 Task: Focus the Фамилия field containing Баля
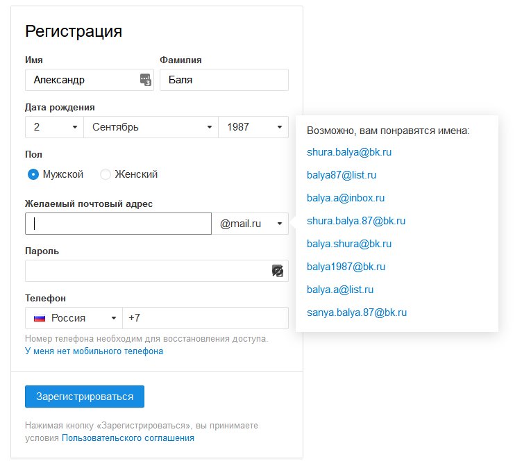tap(224, 80)
